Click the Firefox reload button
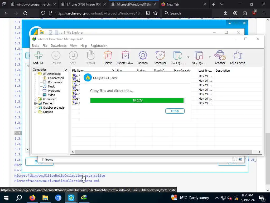 tap(25, 13)
